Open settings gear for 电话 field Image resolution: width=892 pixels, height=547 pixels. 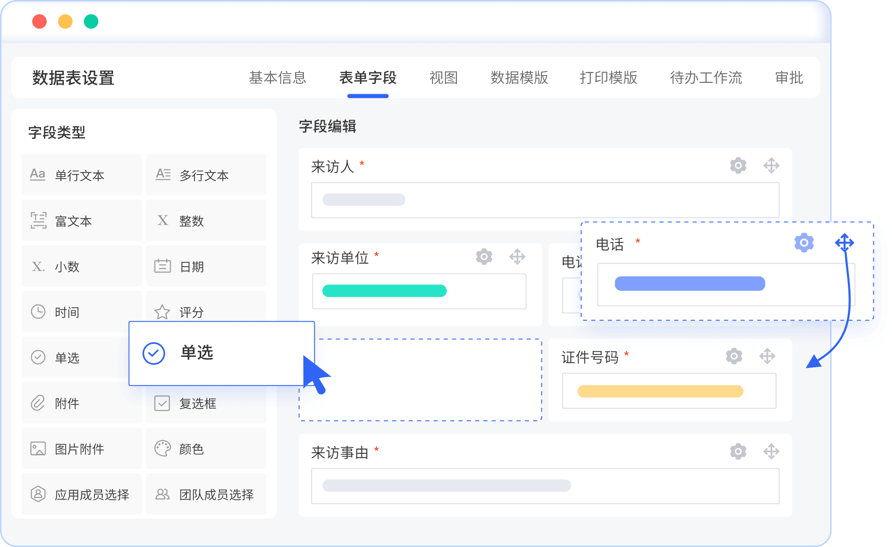pyautogui.click(x=804, y=242)
